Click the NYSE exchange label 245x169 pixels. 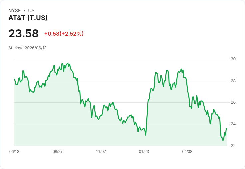pos(15,11)
